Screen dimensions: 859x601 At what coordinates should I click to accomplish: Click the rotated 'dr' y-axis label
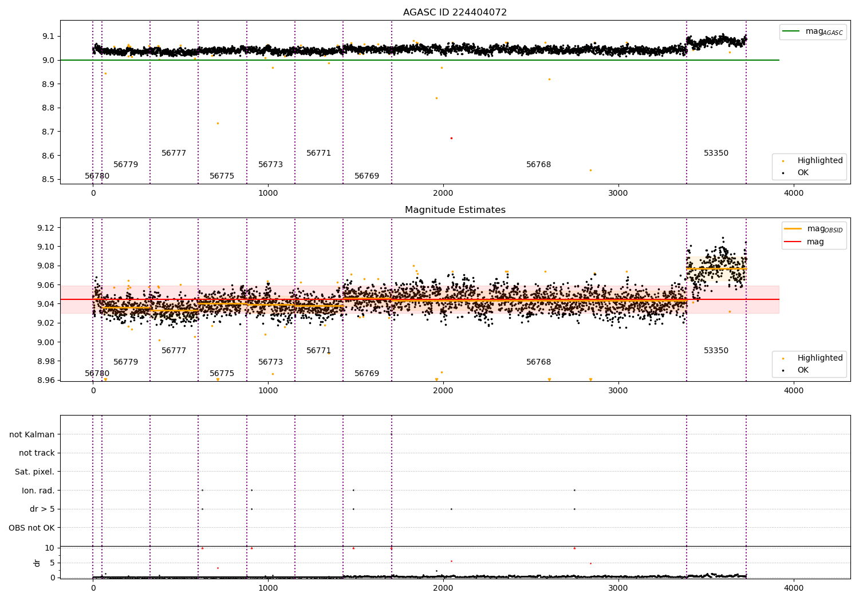pos(37,563)
